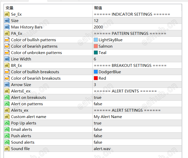Viewport: 188px width, 158px height.
Task: Open the DodgerBlue bullish breakouts color value
Action: (x=110, y=72)
